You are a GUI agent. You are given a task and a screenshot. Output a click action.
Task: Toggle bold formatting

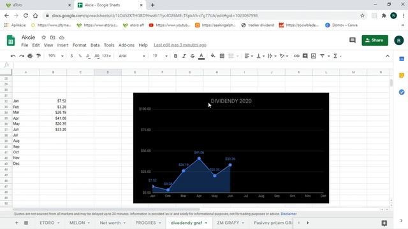pyautogui.click(x=176, y=56)
